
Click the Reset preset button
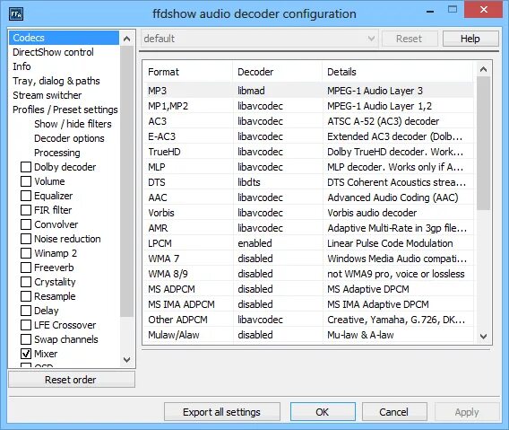[x=410, y=39]
